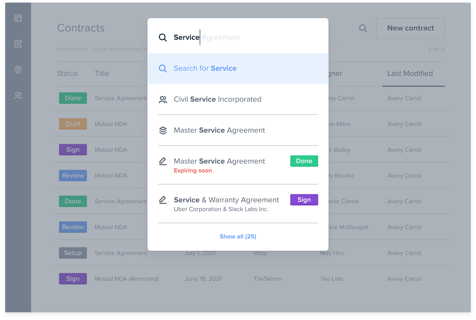
Task: Click the Setup status badge for Service Agreement
Action: [x=73, y=253]
